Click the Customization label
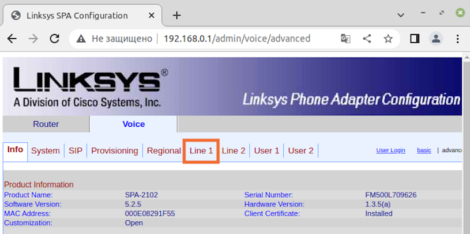Screen dimensions: 470x234 [x=28, y=223]
